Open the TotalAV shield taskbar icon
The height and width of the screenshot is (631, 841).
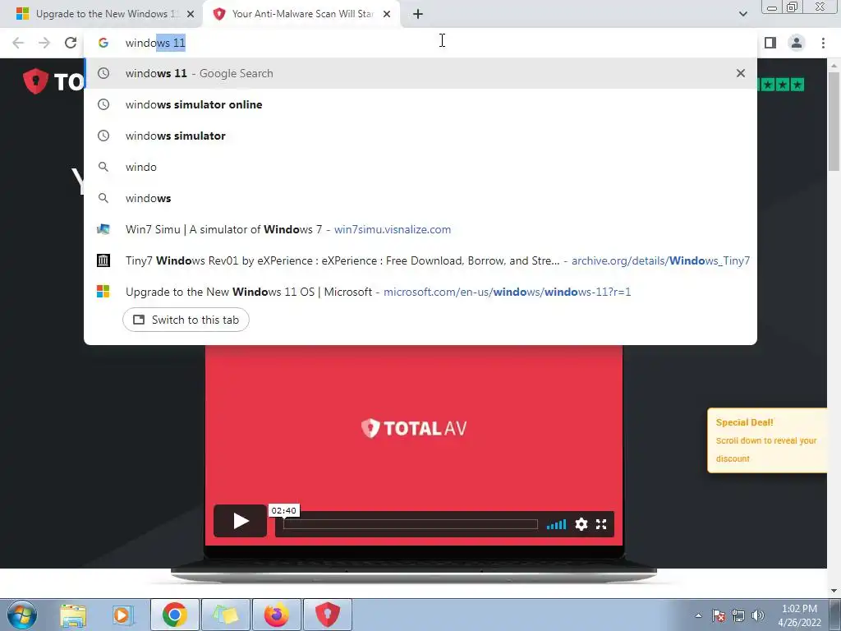pos(327,615)
